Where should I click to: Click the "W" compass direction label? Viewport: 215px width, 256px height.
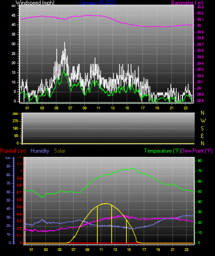pyautogui.click(x=203, y=121)
